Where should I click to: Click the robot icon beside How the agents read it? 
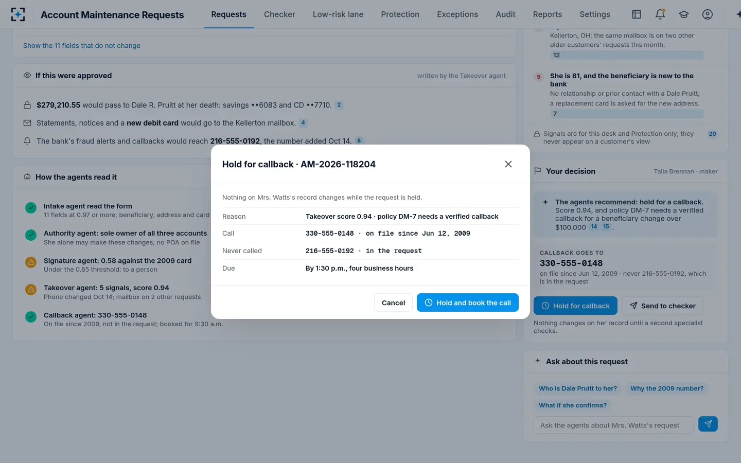27,177
